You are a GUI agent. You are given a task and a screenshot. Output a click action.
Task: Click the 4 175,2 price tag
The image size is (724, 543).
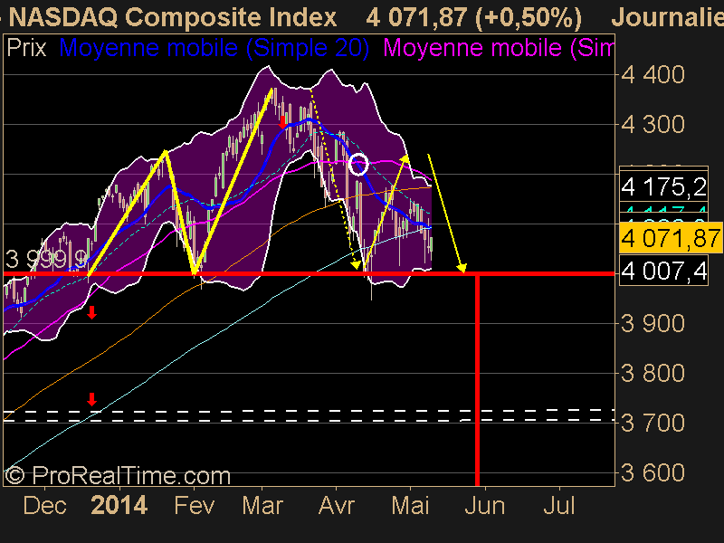coord(663,186)
